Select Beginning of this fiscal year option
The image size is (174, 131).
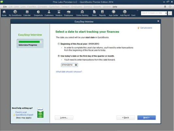tap(59, 44)
